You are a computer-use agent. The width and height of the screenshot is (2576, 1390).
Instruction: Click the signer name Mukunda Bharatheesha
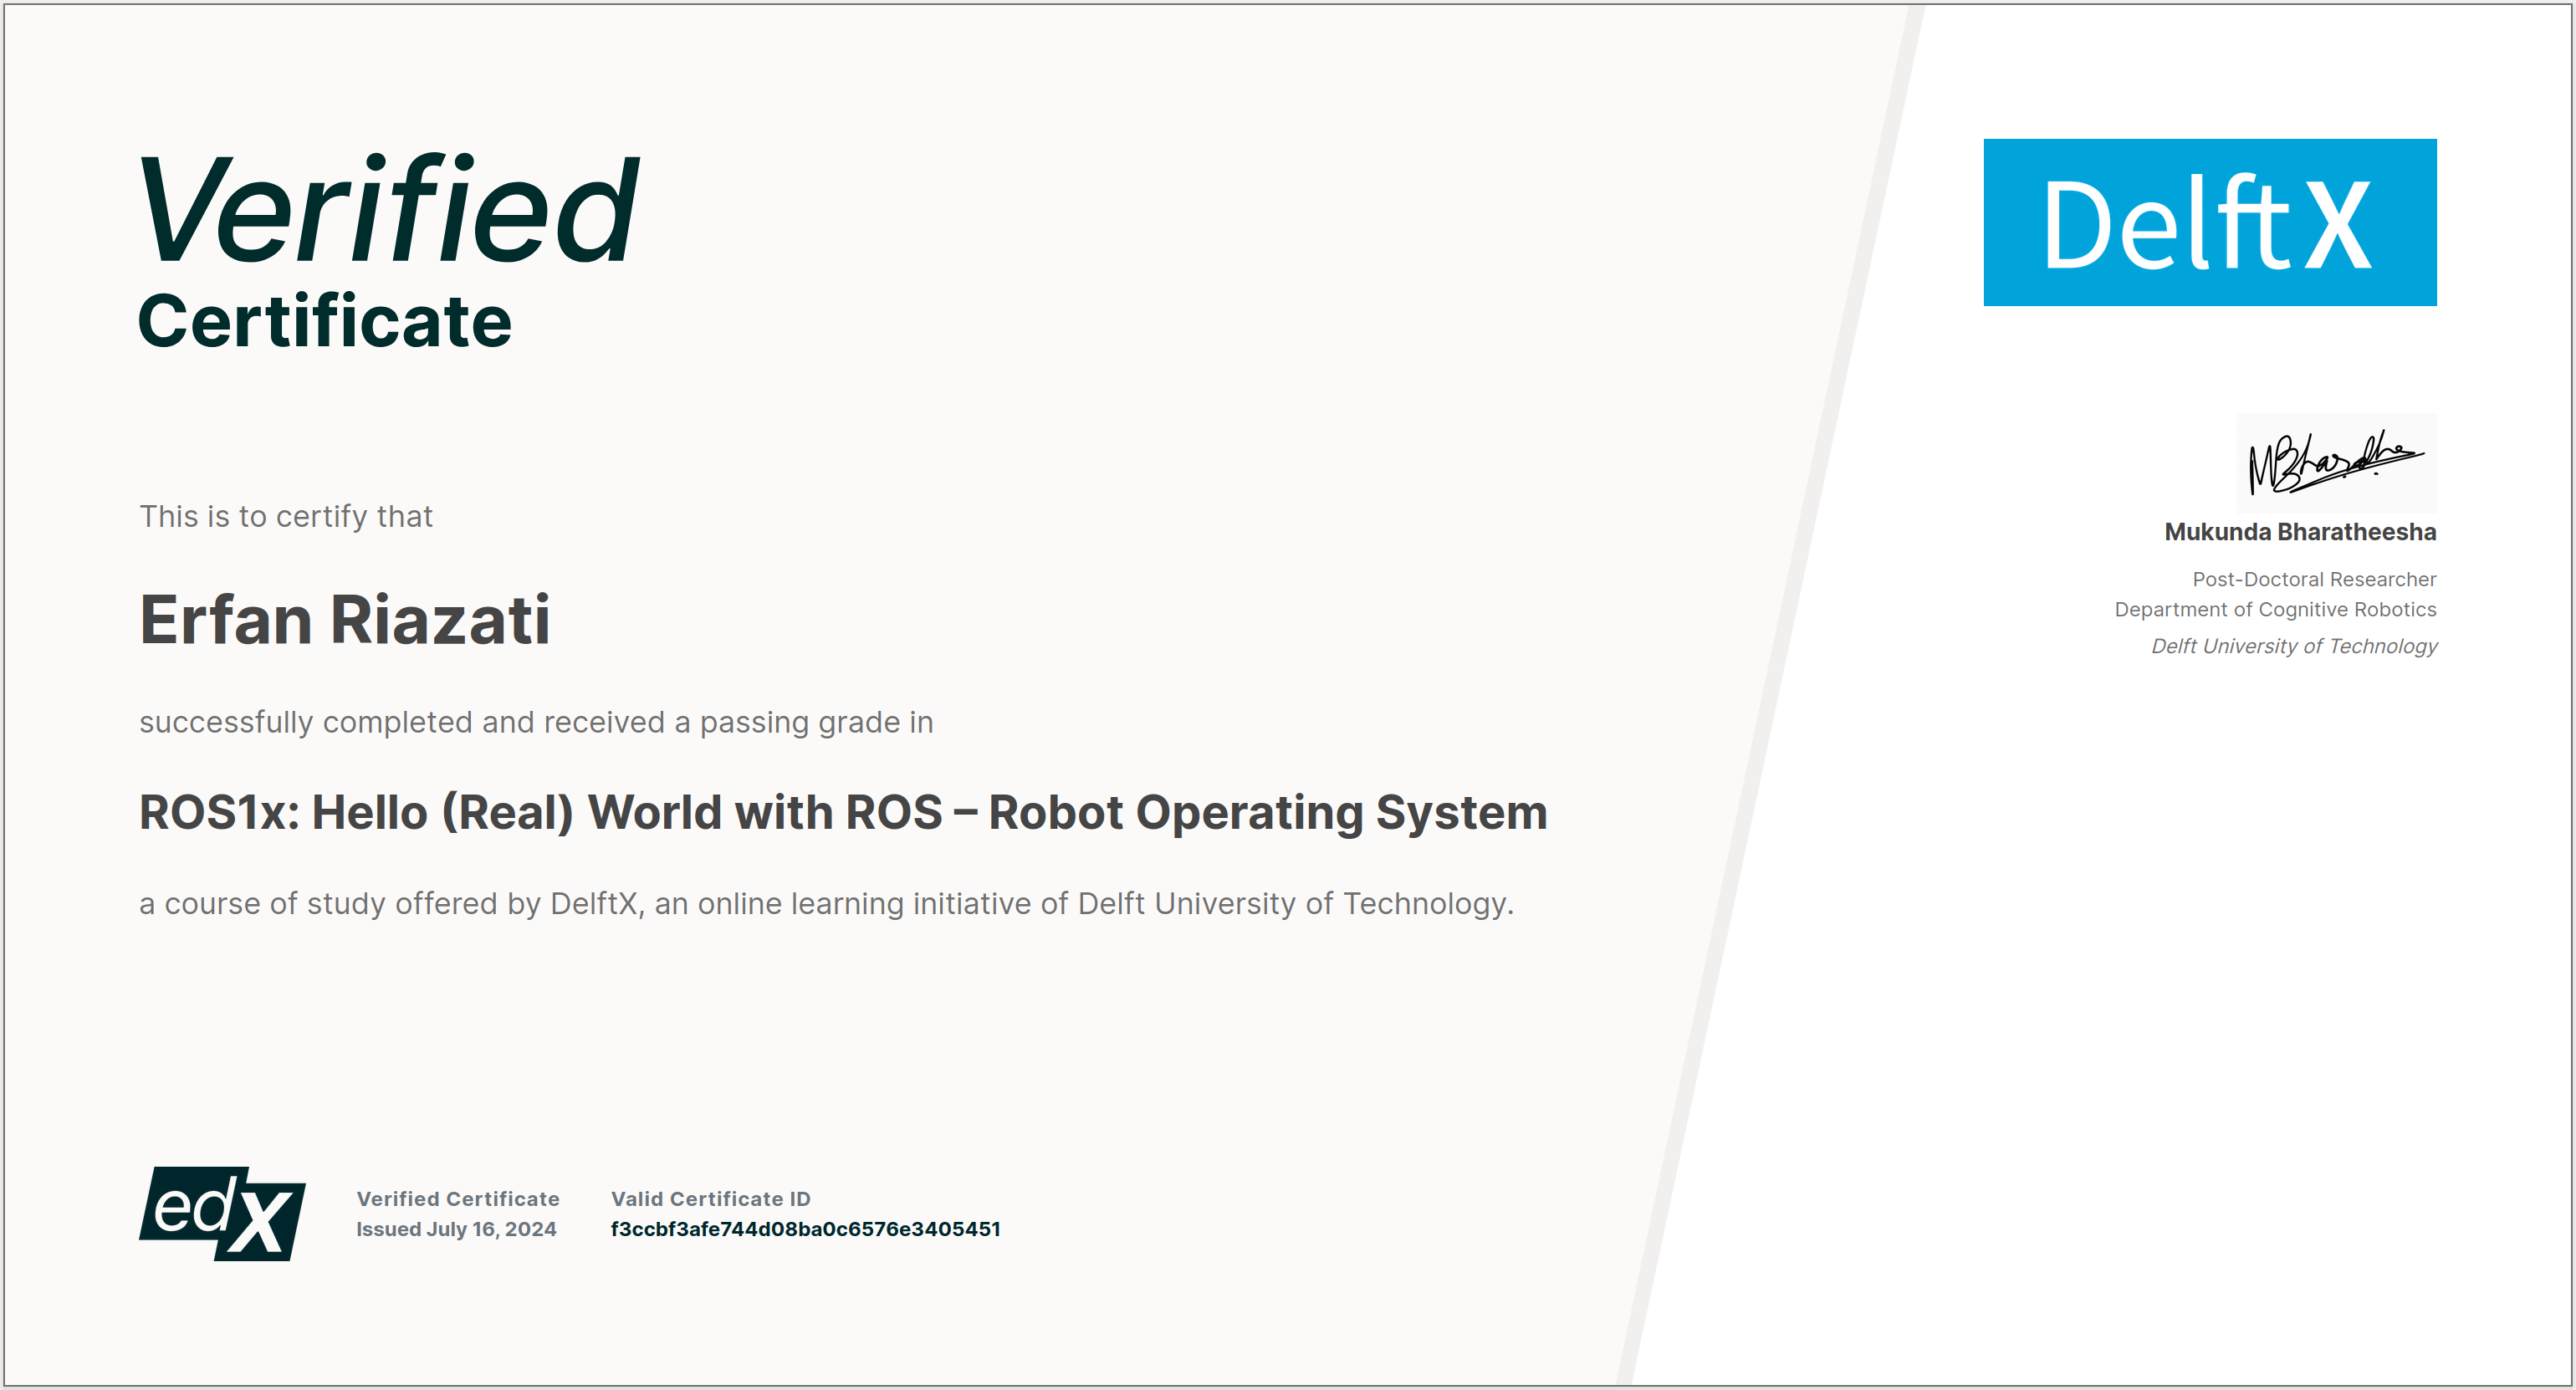[2300, 532]
